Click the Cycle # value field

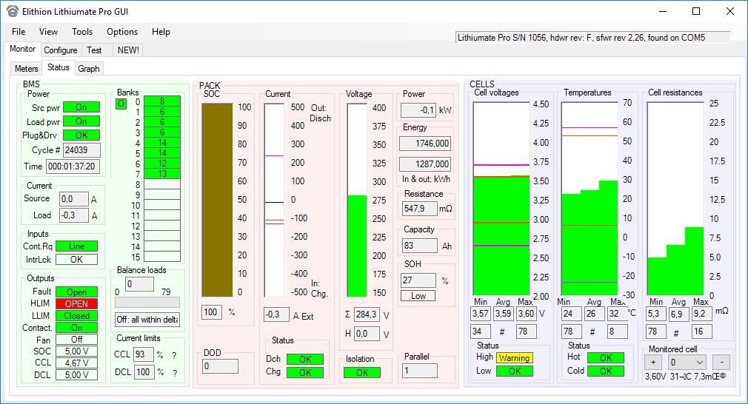[x=81, y=149]
